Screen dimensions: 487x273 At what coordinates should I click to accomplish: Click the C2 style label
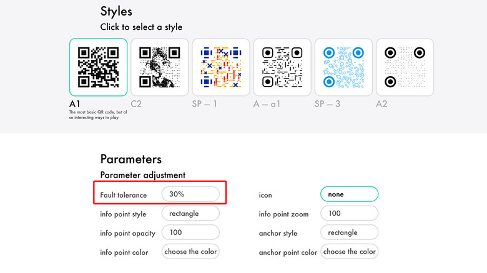[136, 103]
